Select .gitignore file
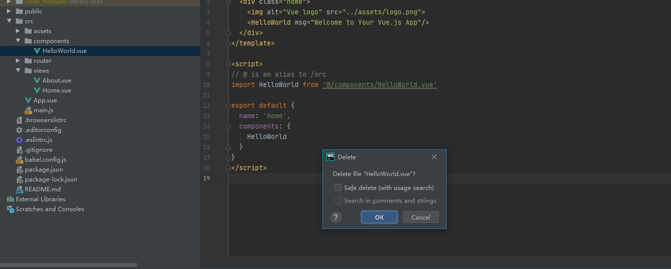The image size is (671, 269). (39, 149)
